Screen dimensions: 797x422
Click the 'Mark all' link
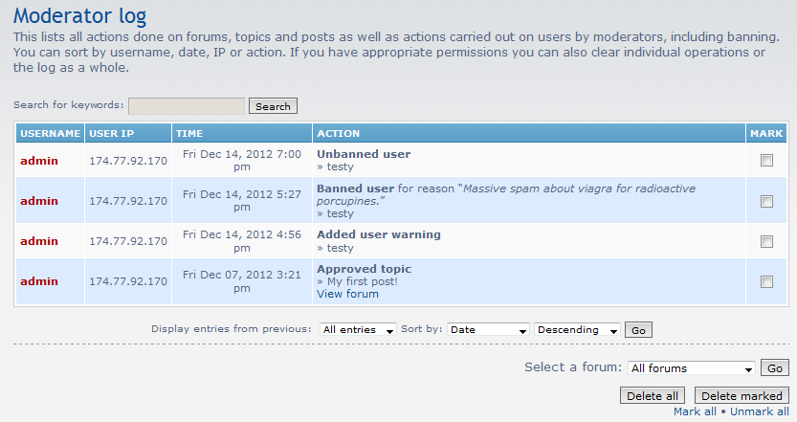pos(695,411)
